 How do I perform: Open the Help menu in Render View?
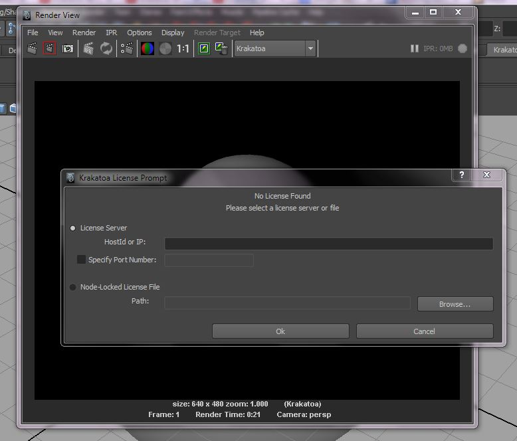[257, 33]
